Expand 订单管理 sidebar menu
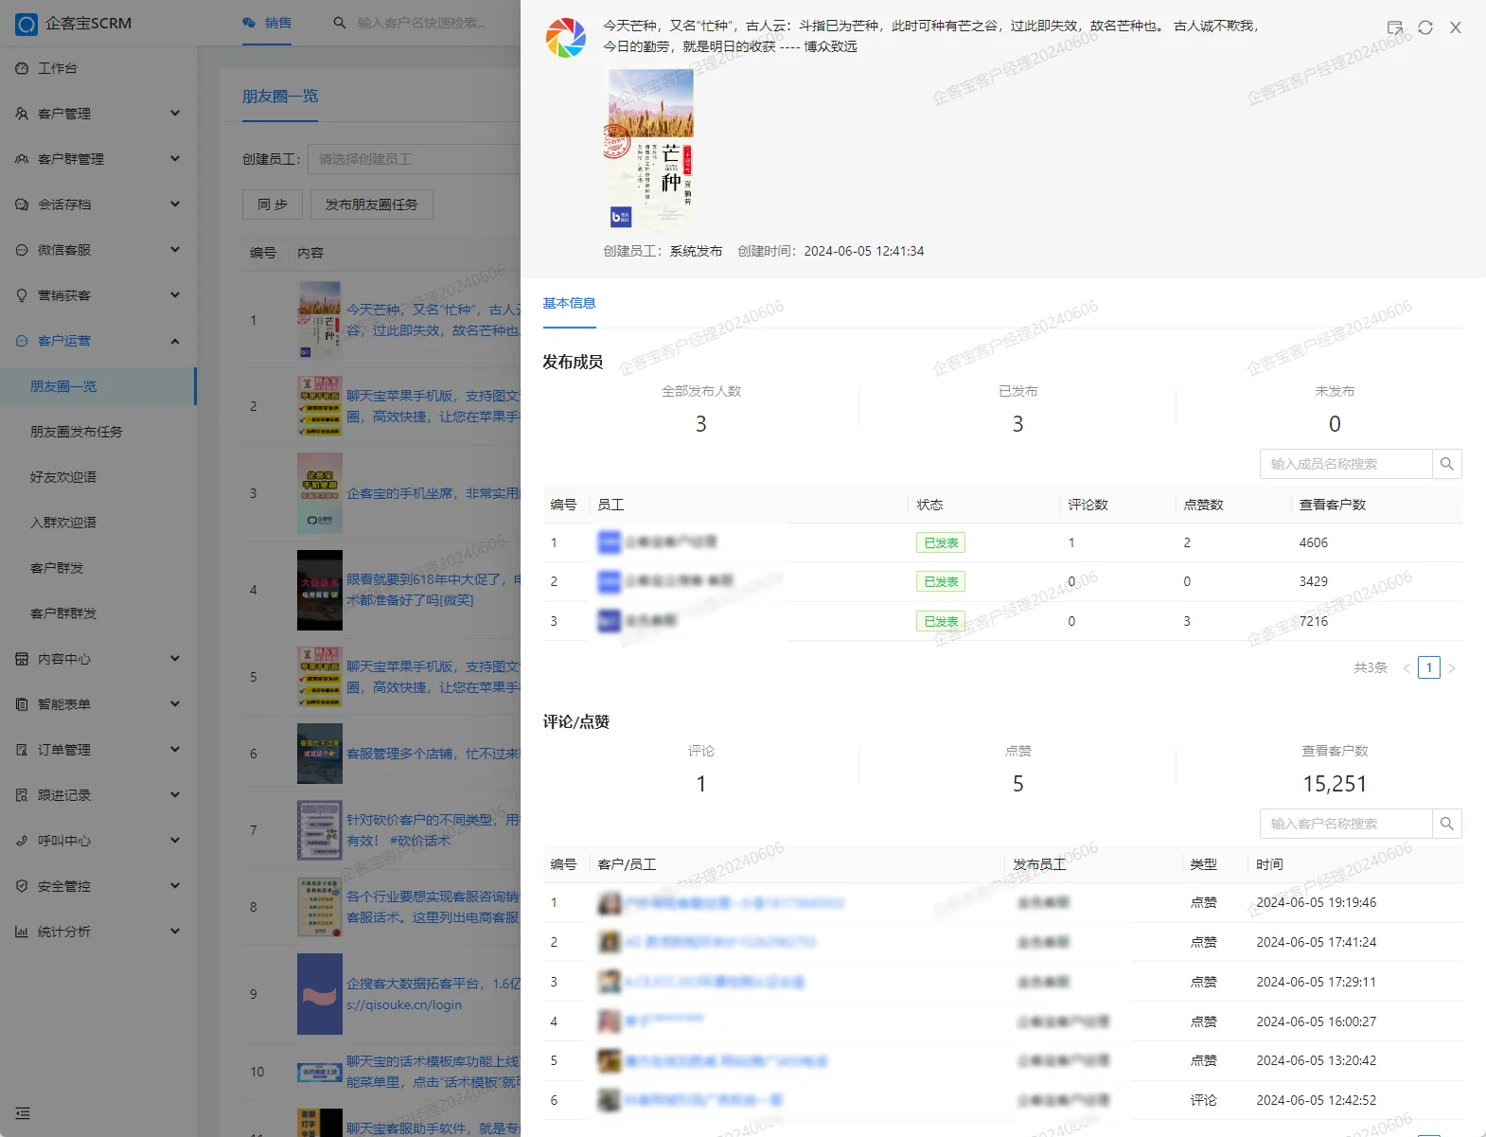This screenshot has height=1137, width=1486. pos(98,750)
